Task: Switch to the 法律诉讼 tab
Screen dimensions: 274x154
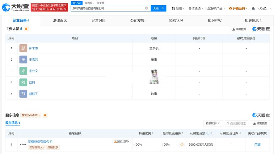Action: click(x=60, y=21)
